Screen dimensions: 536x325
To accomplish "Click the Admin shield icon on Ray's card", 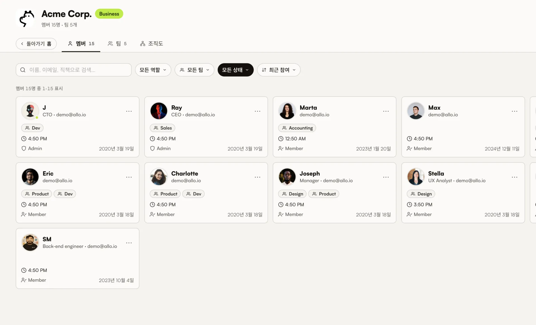I will [x=152, y=149].
